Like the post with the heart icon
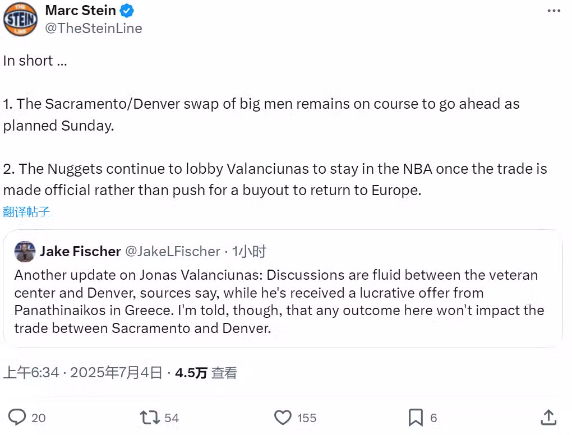 [x=283, y=417]
